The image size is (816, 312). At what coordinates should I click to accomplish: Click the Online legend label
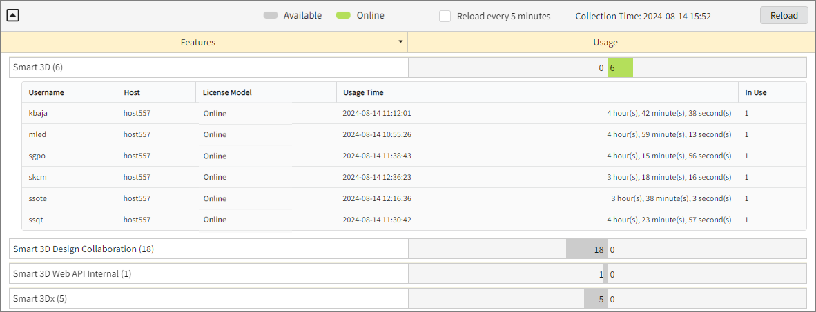(x=371, y=16)
